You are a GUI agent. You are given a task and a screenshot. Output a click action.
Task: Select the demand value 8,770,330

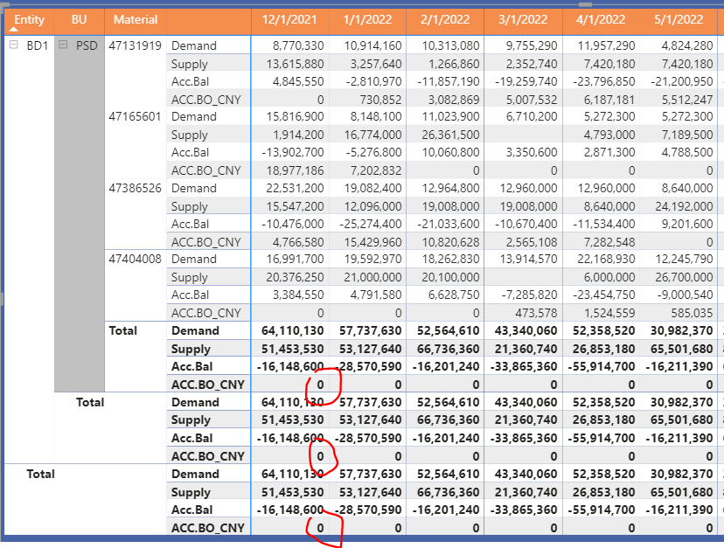pos(298,45)
